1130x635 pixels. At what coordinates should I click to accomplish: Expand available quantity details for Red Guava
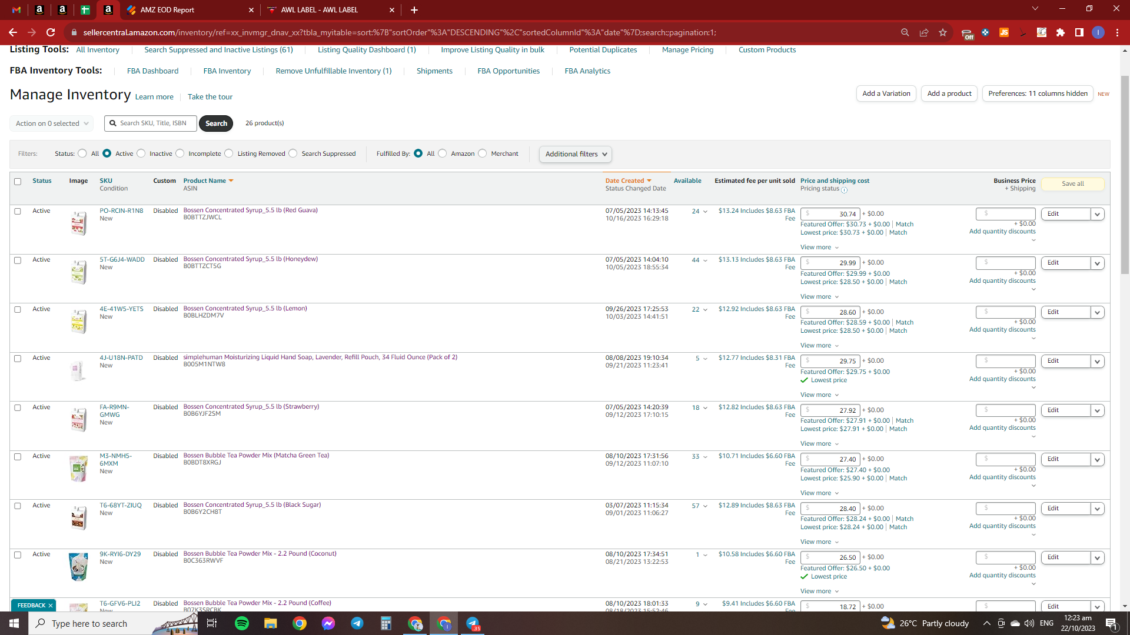coord(705,212)
